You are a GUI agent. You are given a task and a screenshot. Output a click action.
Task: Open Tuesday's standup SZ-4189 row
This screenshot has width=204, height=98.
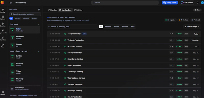click(x=124, y=84)
